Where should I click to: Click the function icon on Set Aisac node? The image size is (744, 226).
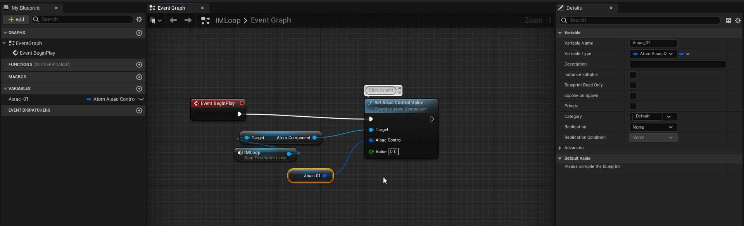(x=370, y=103)
